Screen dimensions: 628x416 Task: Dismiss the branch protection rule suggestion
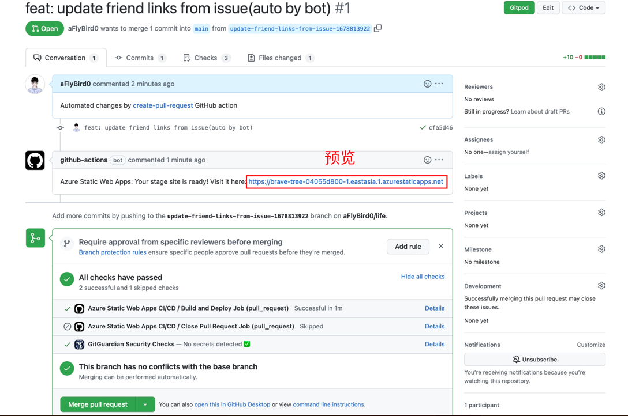[x=441, y=247]
